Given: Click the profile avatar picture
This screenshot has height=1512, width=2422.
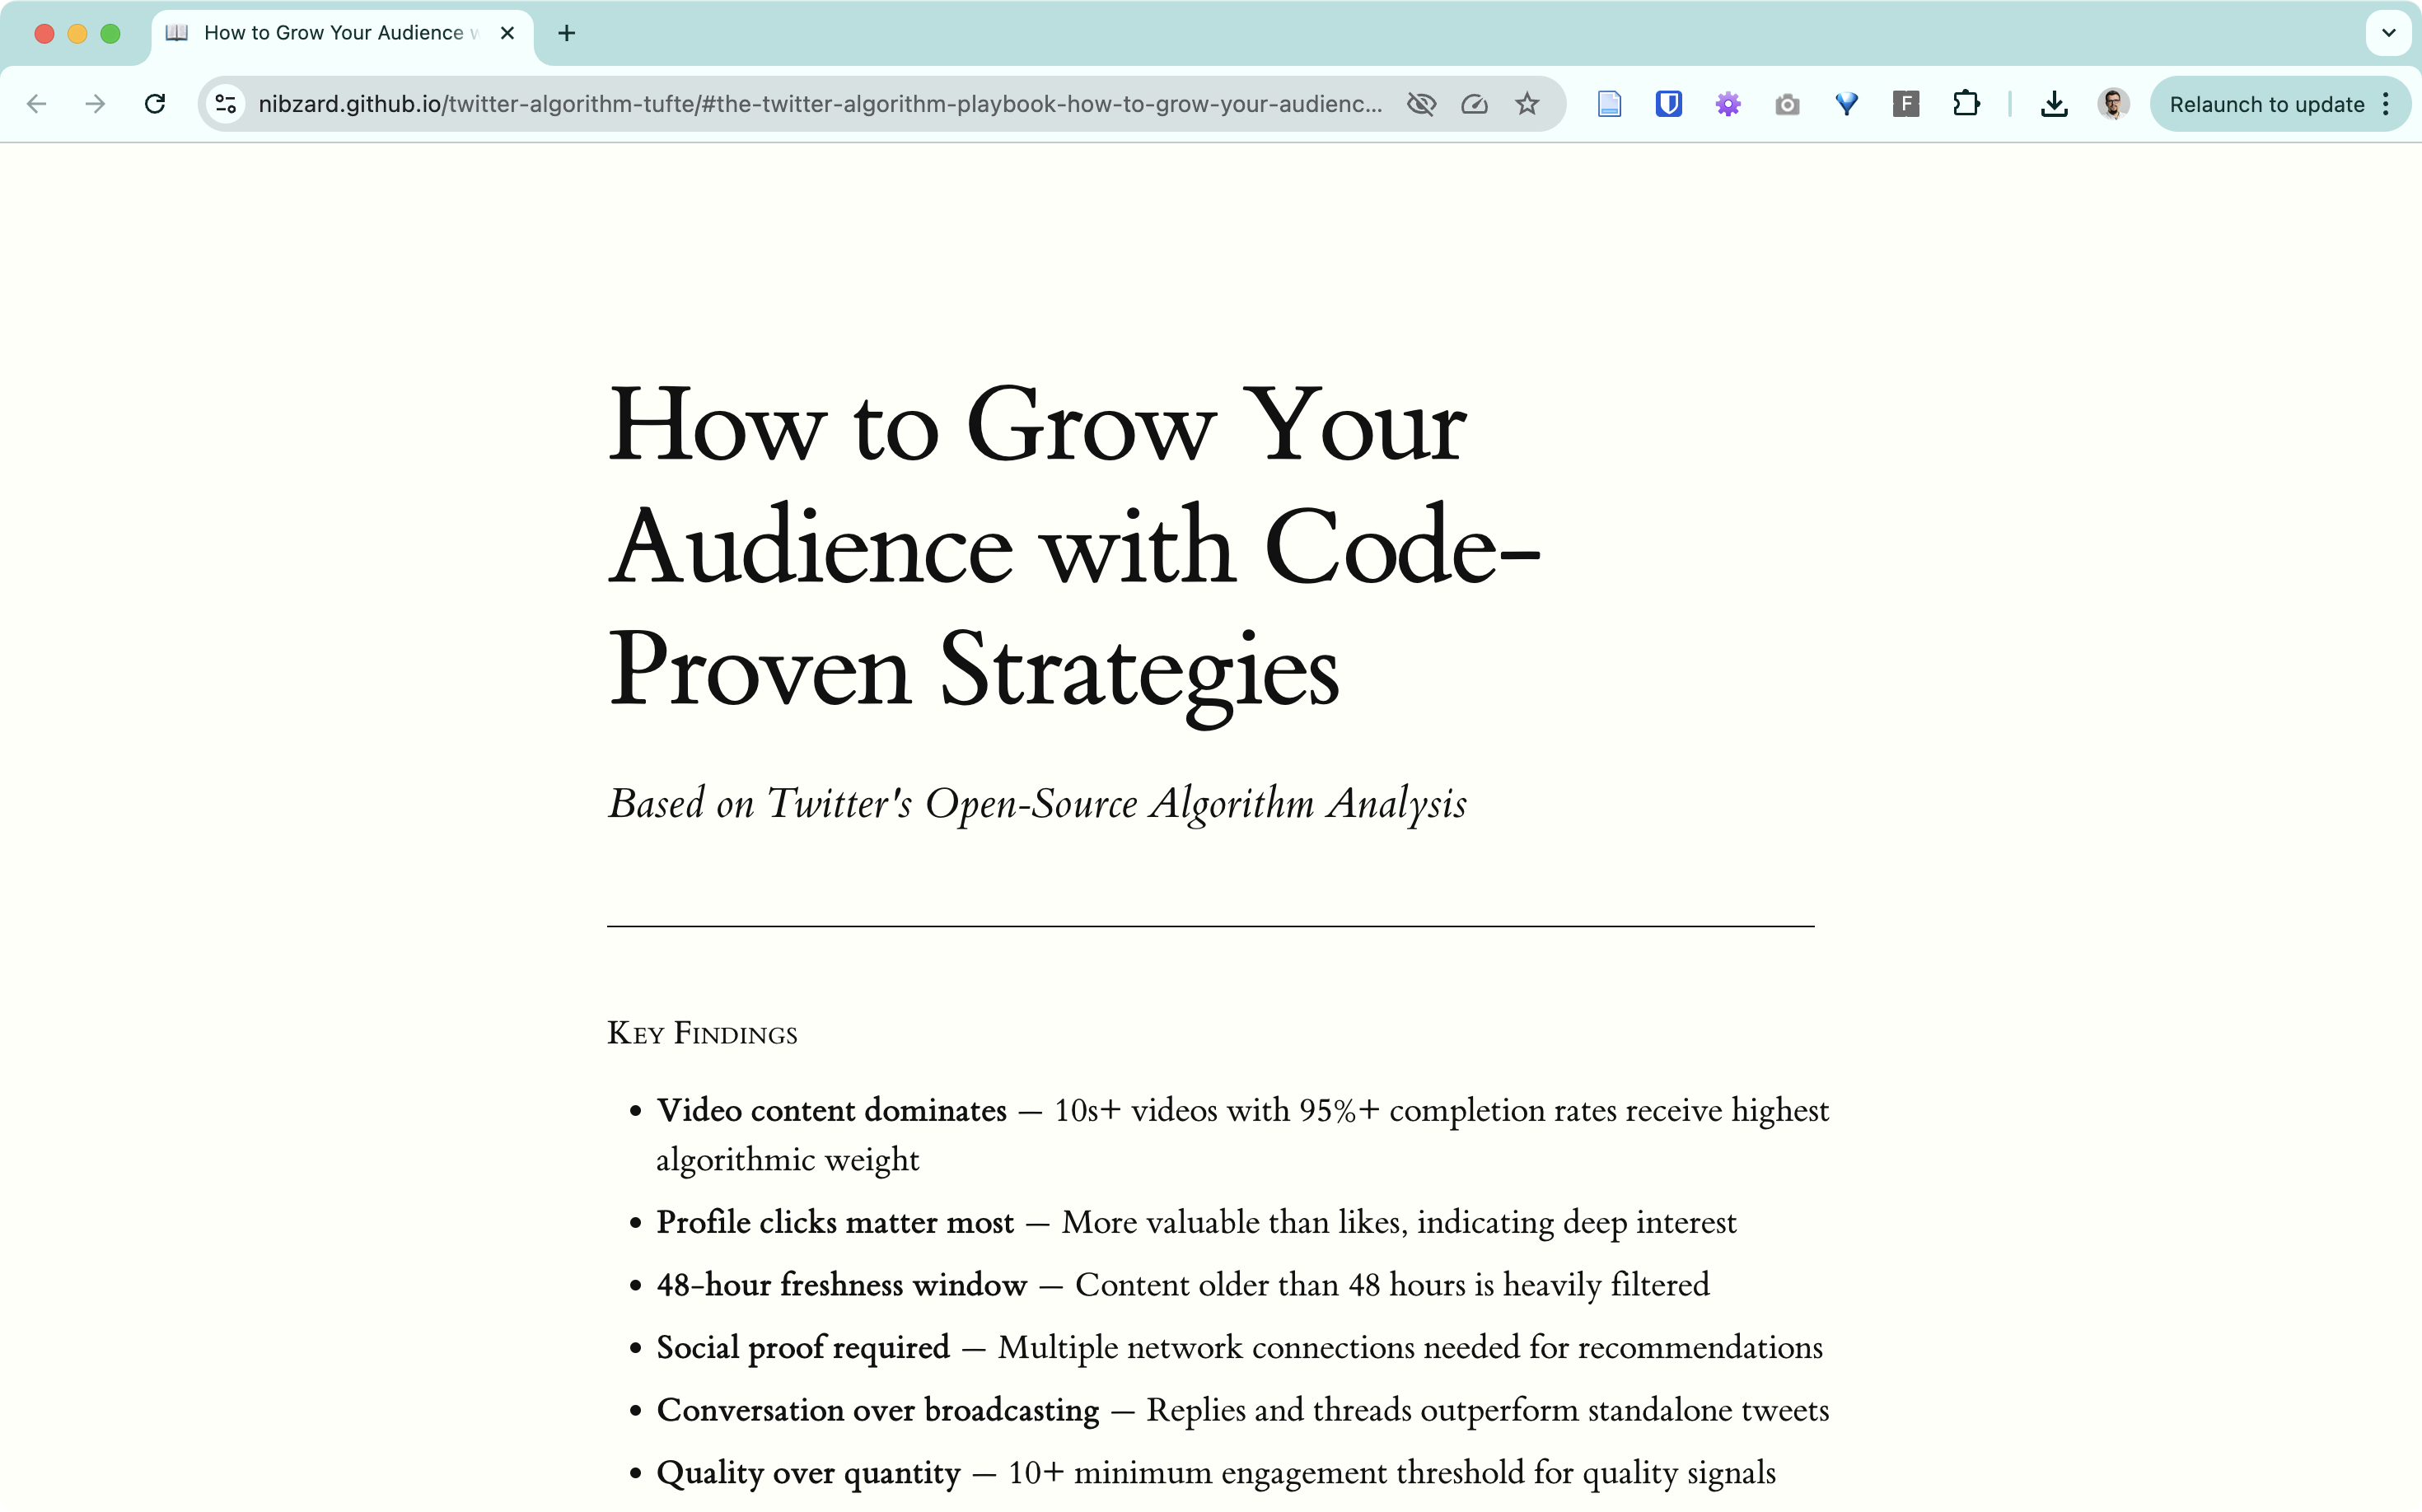Looking at the screenshot, I should coord(2115,103).
